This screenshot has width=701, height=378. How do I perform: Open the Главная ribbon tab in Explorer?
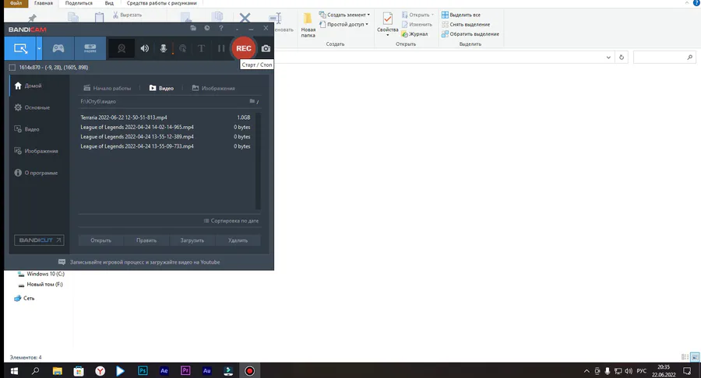pyautogui.click(x=44, y=3)
